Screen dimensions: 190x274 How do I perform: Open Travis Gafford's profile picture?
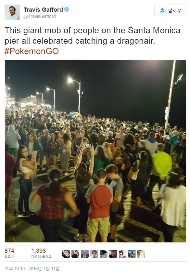(x=12, y=12)
